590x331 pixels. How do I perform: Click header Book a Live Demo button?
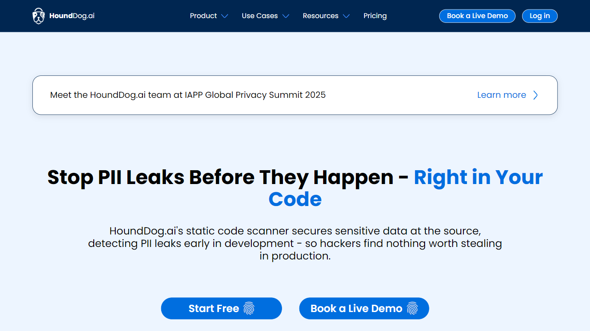click(x=477, y=16)
